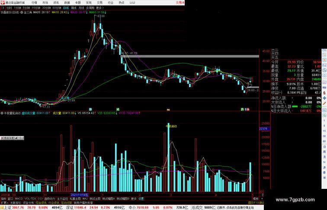Image resolution: width=327 pixels, height=210 pixels.
Task: Open the 综合资讯 tab
Action: click(x=41, y=203)
